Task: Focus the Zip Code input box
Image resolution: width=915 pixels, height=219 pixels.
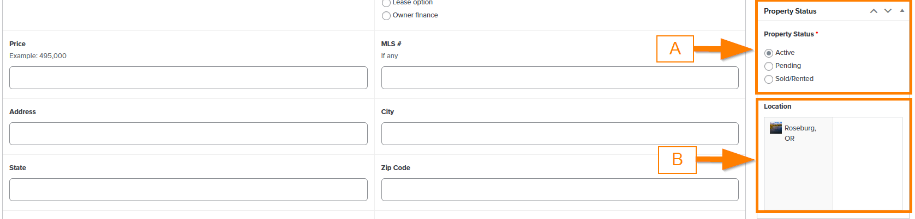Action: click(x=560, y=190)
